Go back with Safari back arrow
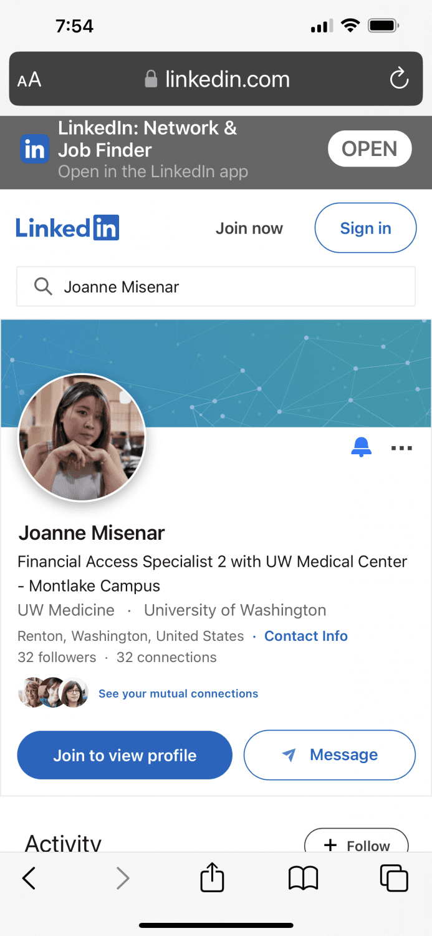The image size is (432, 936). tap(29, 879)
